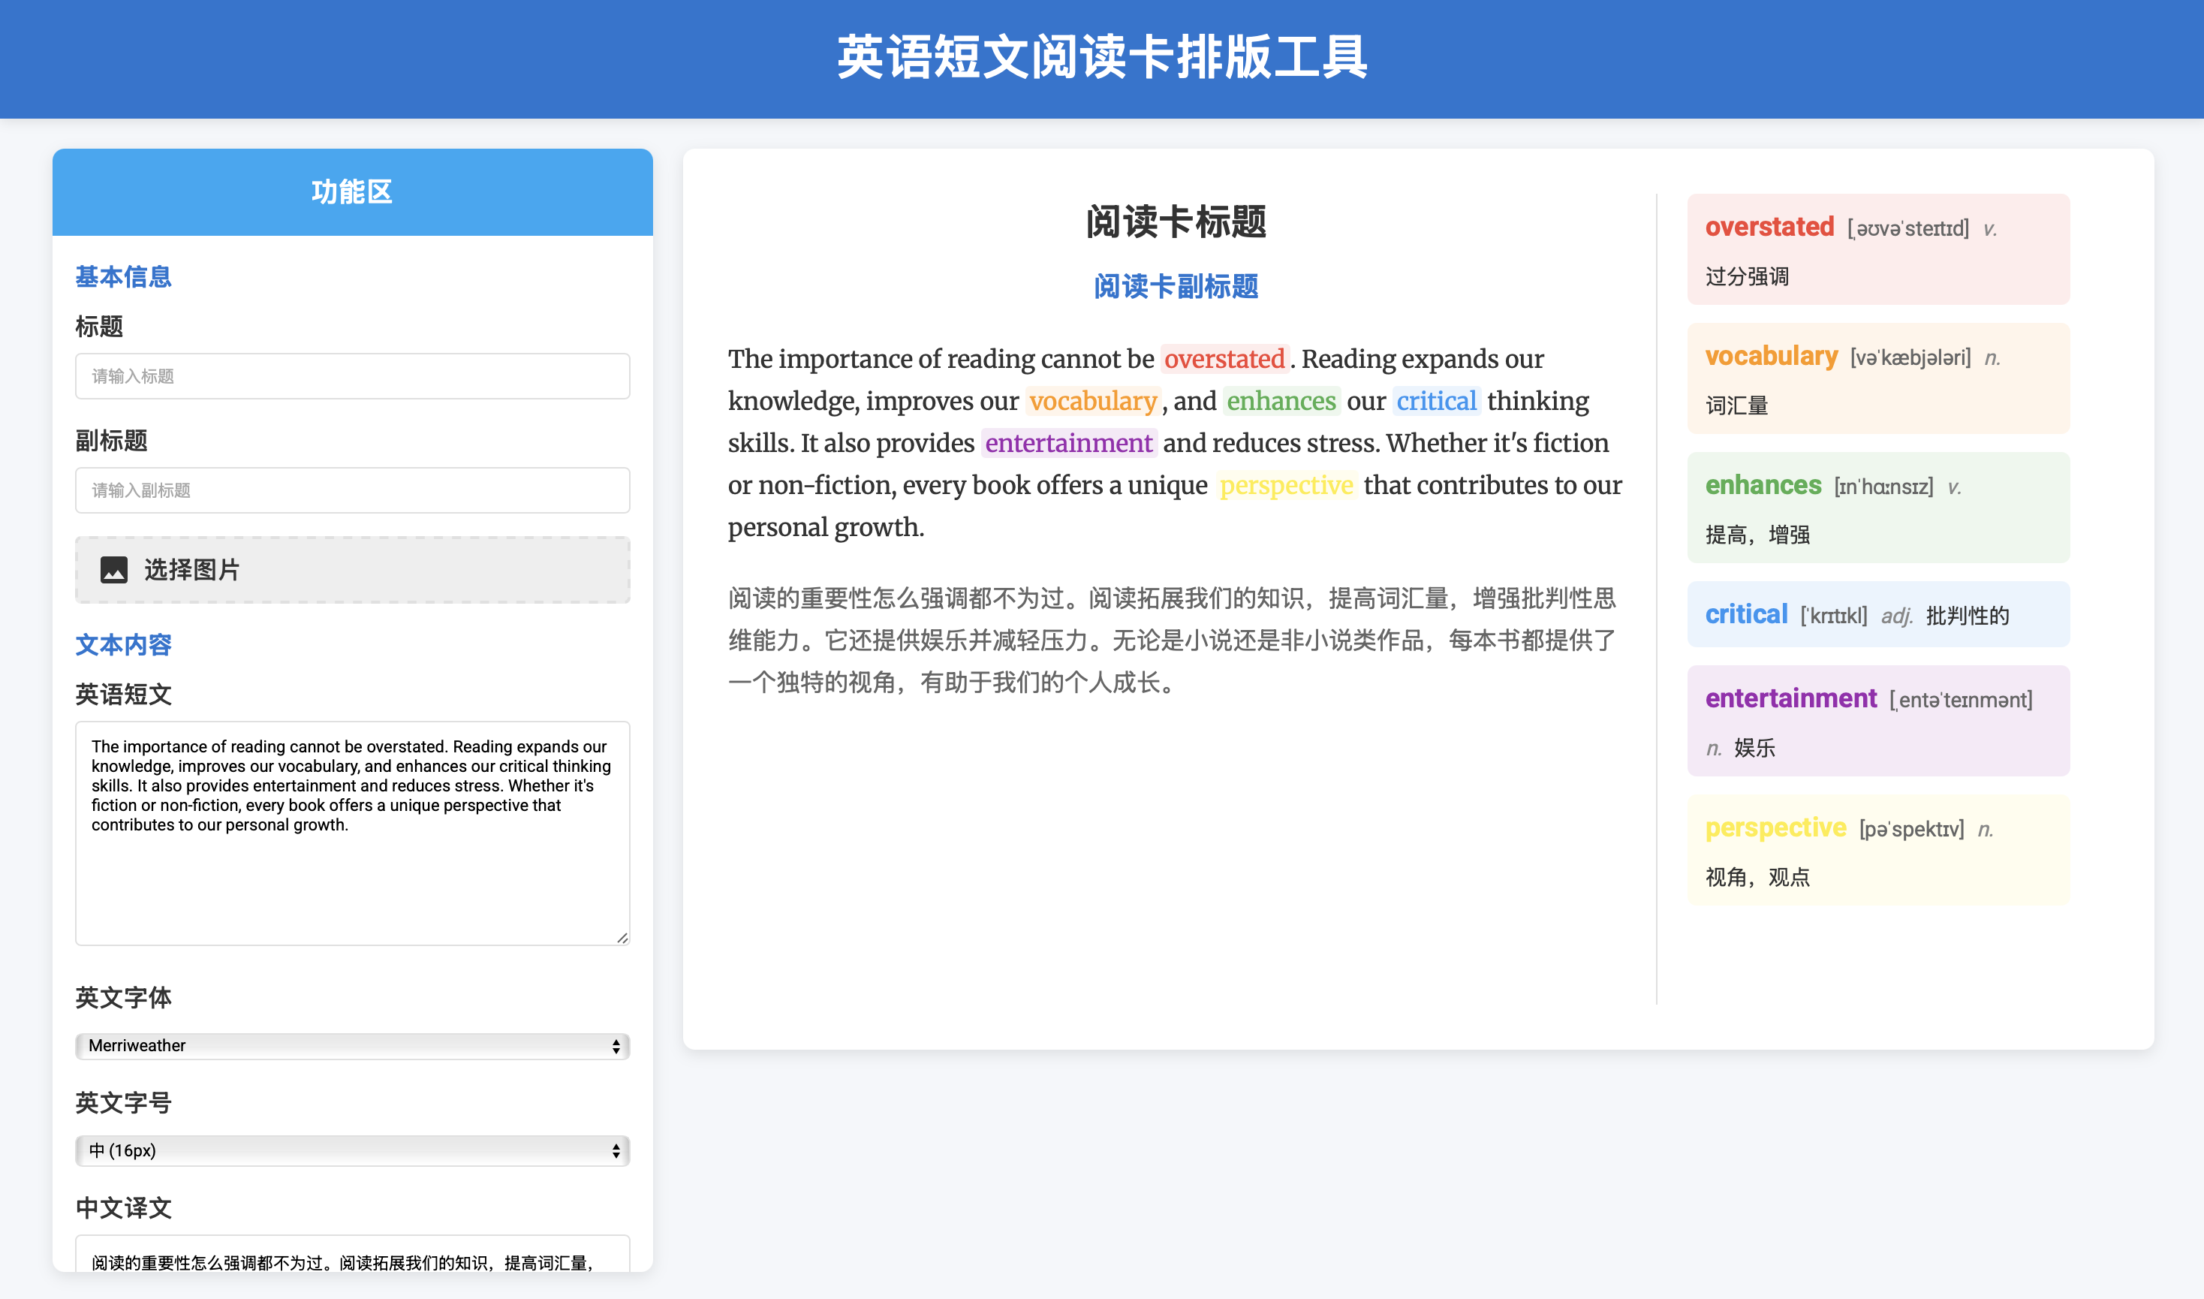This screenshot has height=1299, width=2204.
Task: Select the perspective word card heading
Action: (x=1775, y=827)
